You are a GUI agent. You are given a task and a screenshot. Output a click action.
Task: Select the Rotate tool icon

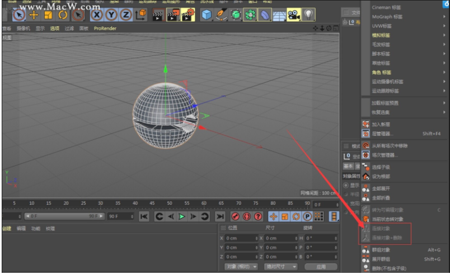tap(63, 15)
